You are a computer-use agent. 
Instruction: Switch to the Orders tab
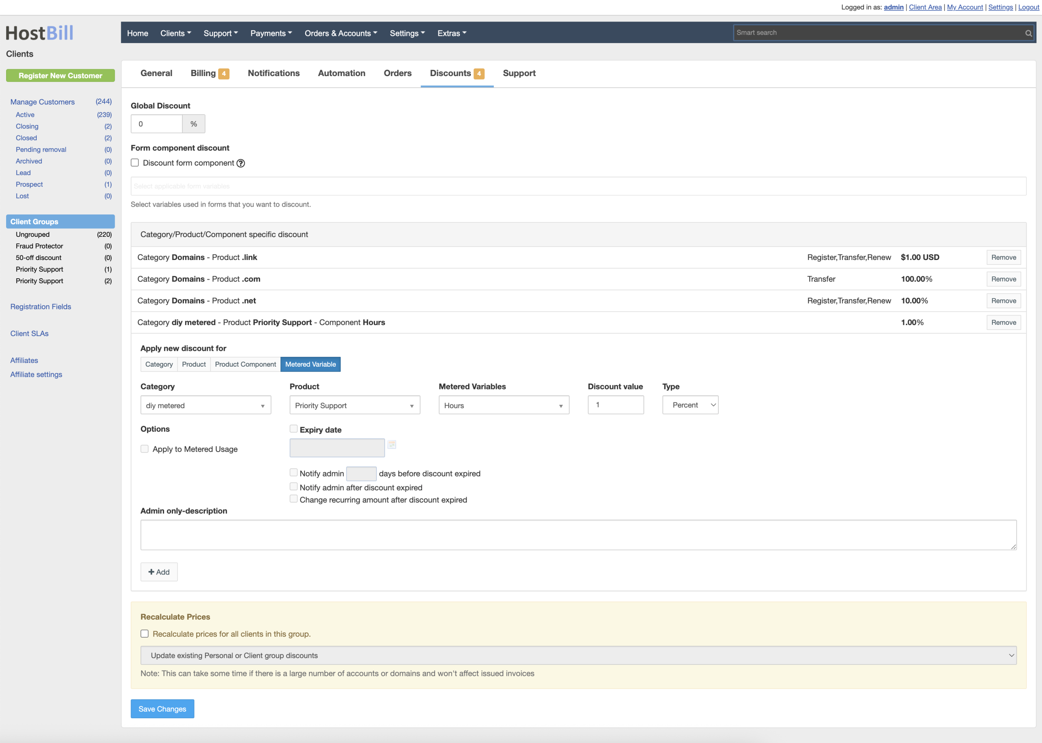[x=398, y=73]
